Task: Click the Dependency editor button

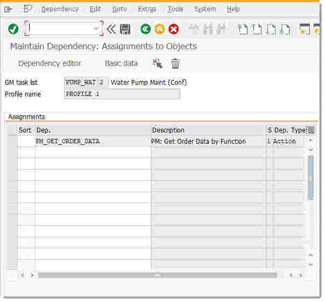Action: pyautogui.click(x=50, y=63)
